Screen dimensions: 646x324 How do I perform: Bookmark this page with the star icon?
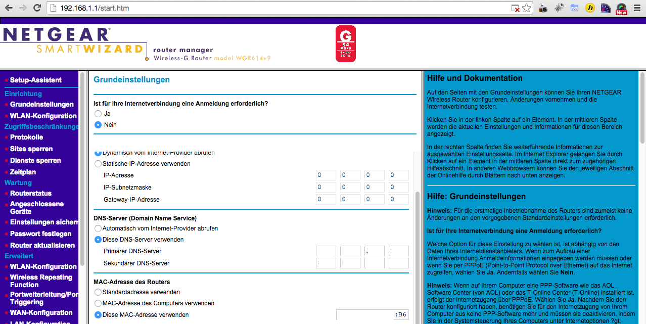526,8
